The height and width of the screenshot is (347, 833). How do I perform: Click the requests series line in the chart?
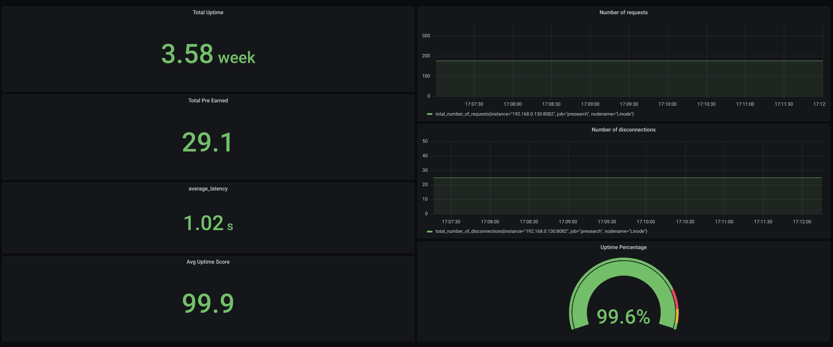629,61
